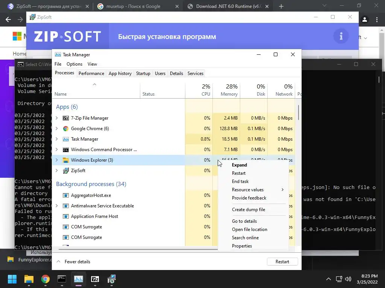Image resolution: width=385 pixels, height=288 pixels.
Task: Sort processes by Network column
Action: [x=281, y=90]
